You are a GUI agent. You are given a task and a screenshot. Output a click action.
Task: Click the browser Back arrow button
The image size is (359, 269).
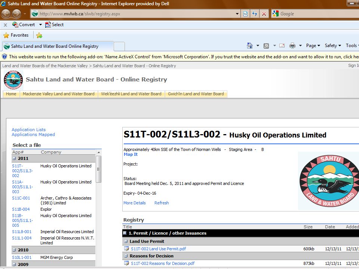point(6,14)
